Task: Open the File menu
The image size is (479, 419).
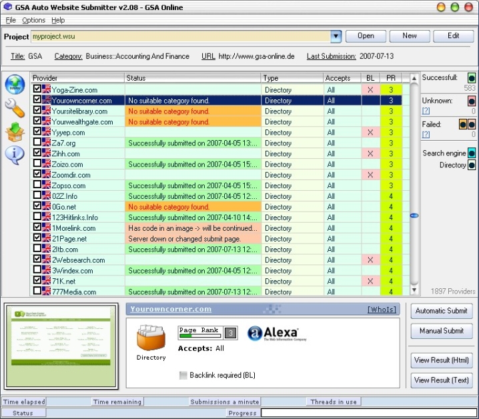Action: coord(11,20)
